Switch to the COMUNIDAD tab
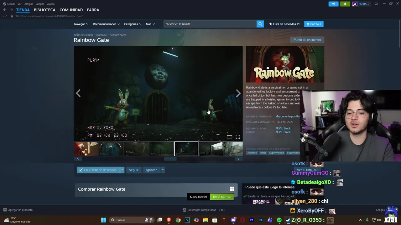 (71, 10)
